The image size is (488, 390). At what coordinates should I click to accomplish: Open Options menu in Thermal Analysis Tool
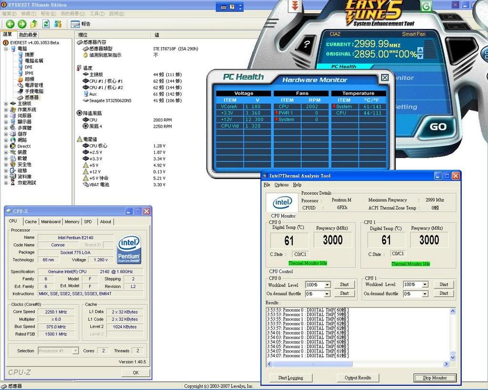pyautogui.click(x=281, y=185)
